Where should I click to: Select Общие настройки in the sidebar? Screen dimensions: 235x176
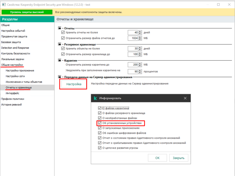(12, 65)
